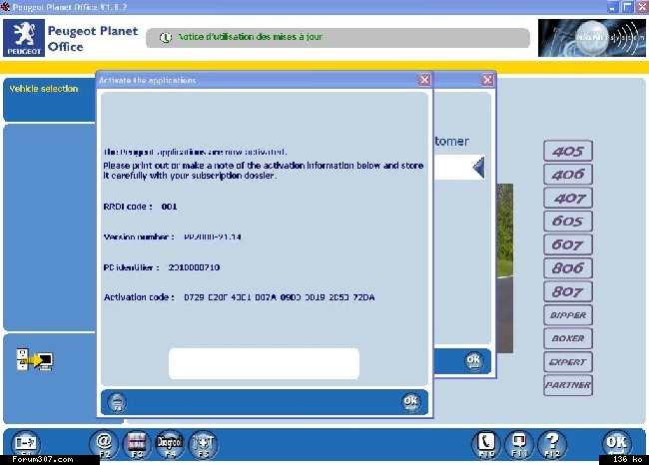The width and height of the screenshot is (649, 465).
Task: Click the activation code value text
Action: [280, 297]
